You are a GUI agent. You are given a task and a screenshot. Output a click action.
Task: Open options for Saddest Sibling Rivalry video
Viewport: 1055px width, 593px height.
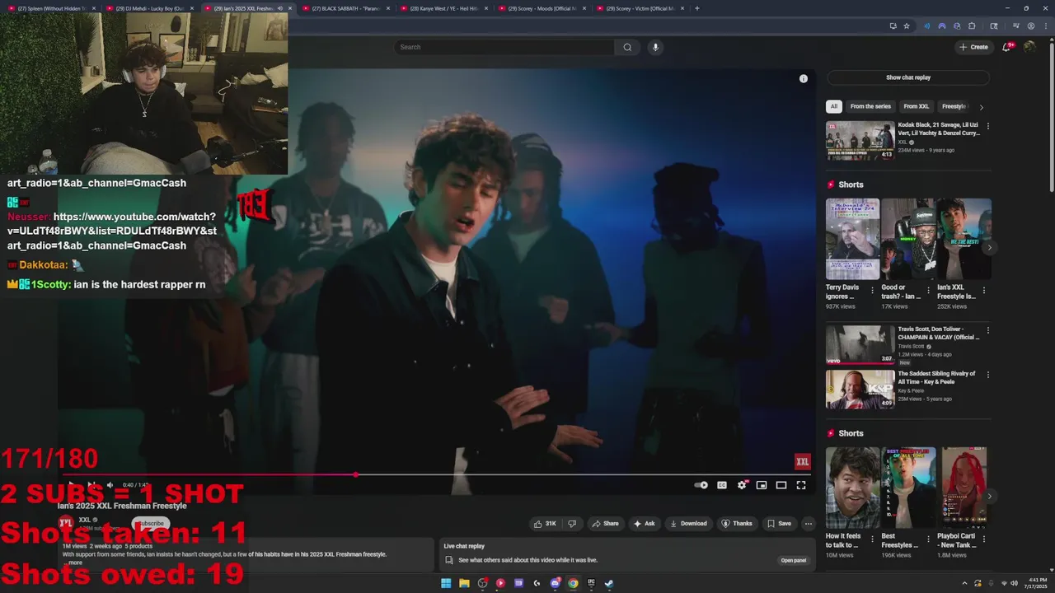987,375
